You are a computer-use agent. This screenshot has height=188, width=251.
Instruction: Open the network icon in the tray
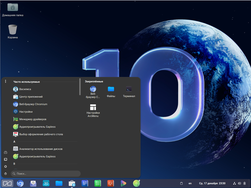pos(234,183)
